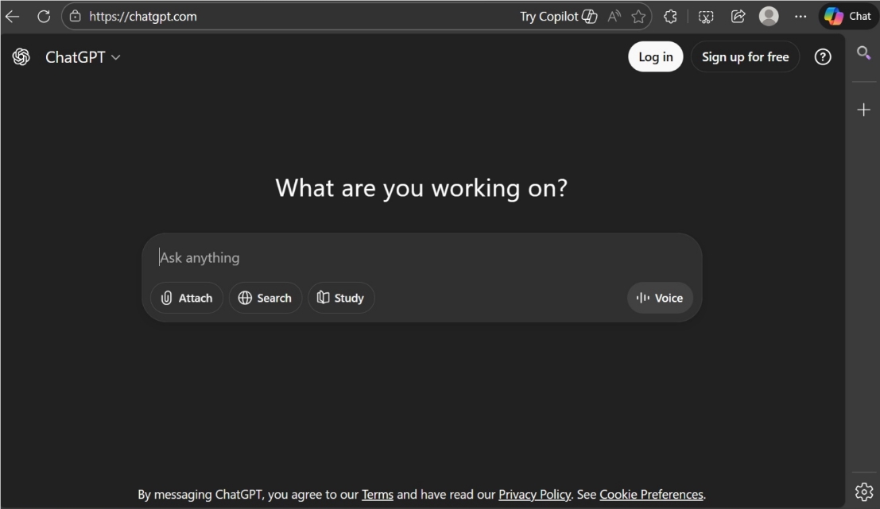Click the browser refresh icon
The image size is (880, 509).
coord(44,16)
